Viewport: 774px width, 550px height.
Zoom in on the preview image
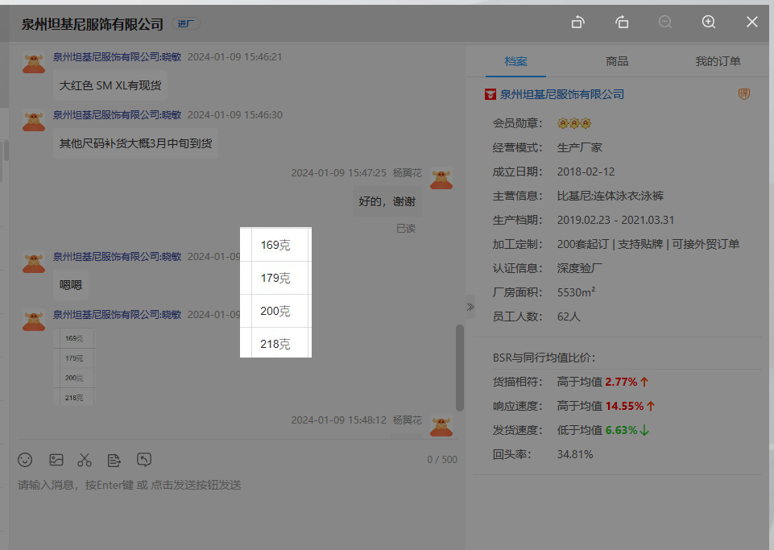[709, 23]
